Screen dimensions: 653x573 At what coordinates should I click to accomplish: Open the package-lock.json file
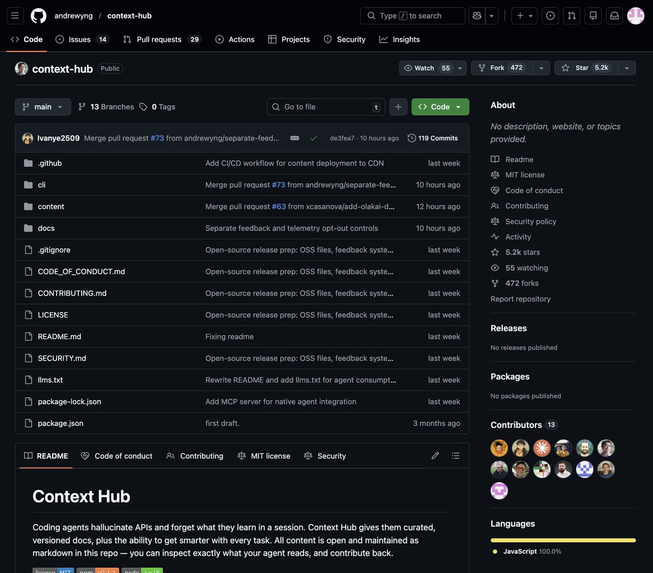pyautogui.click(x=69, y=402)
